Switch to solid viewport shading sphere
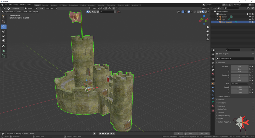Viewport: 255px width, 138px height. 200,12
